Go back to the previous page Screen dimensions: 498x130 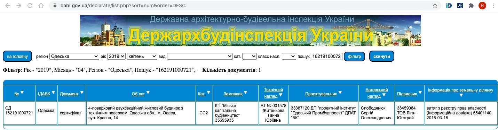8,6
